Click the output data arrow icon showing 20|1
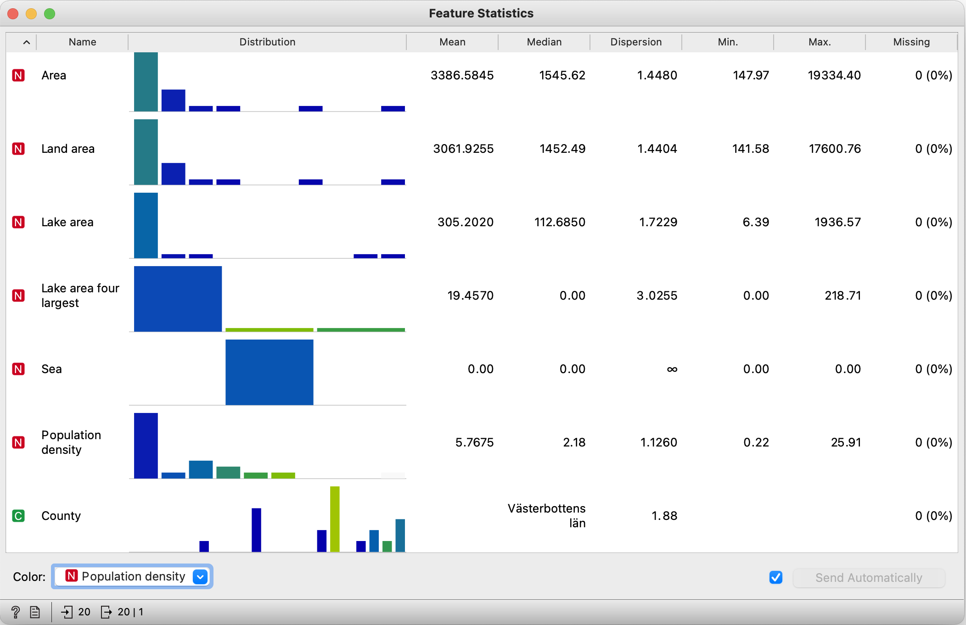This screenshot has height=625, width=966. click(x=107, y=612)
